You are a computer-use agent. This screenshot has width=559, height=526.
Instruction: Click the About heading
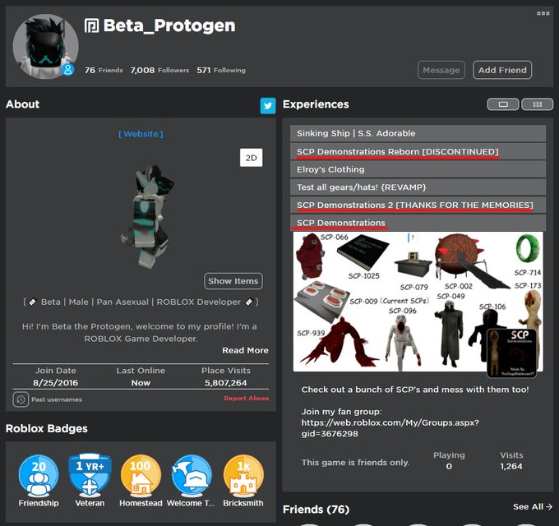point(22,104)
